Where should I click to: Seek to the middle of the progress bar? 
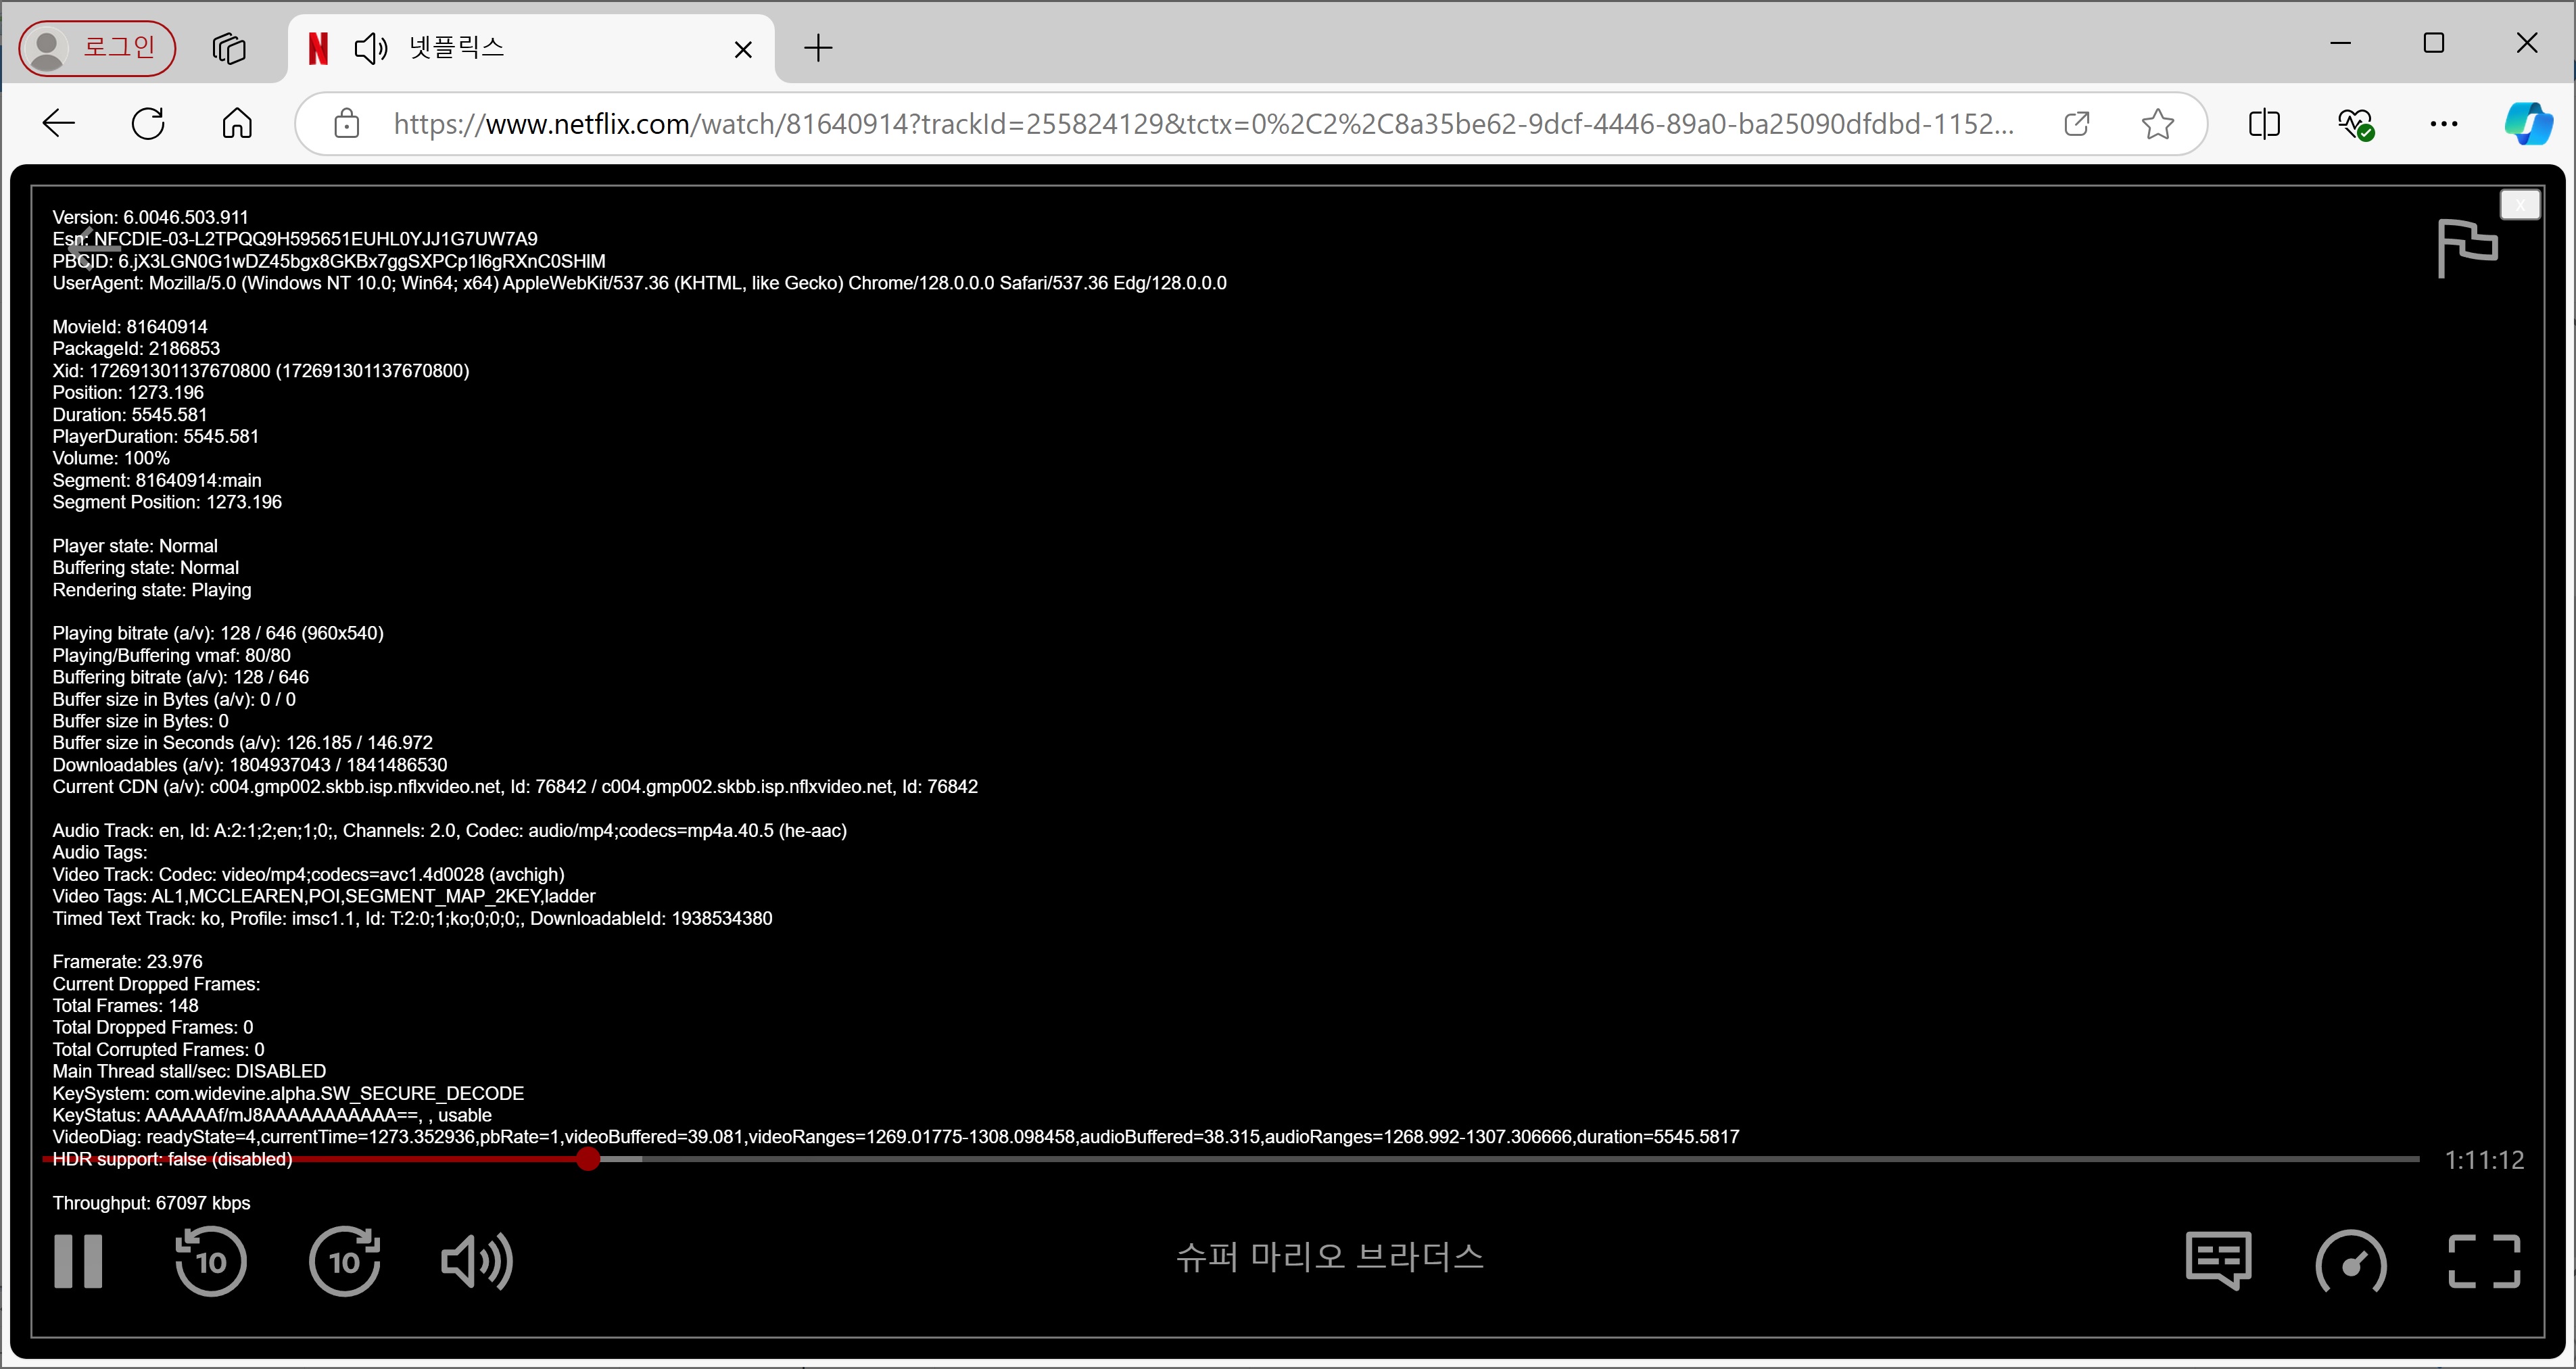coord(1231,1159)
